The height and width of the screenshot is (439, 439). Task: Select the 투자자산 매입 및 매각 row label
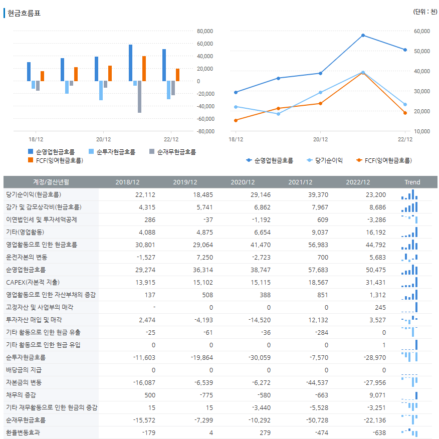34,320
